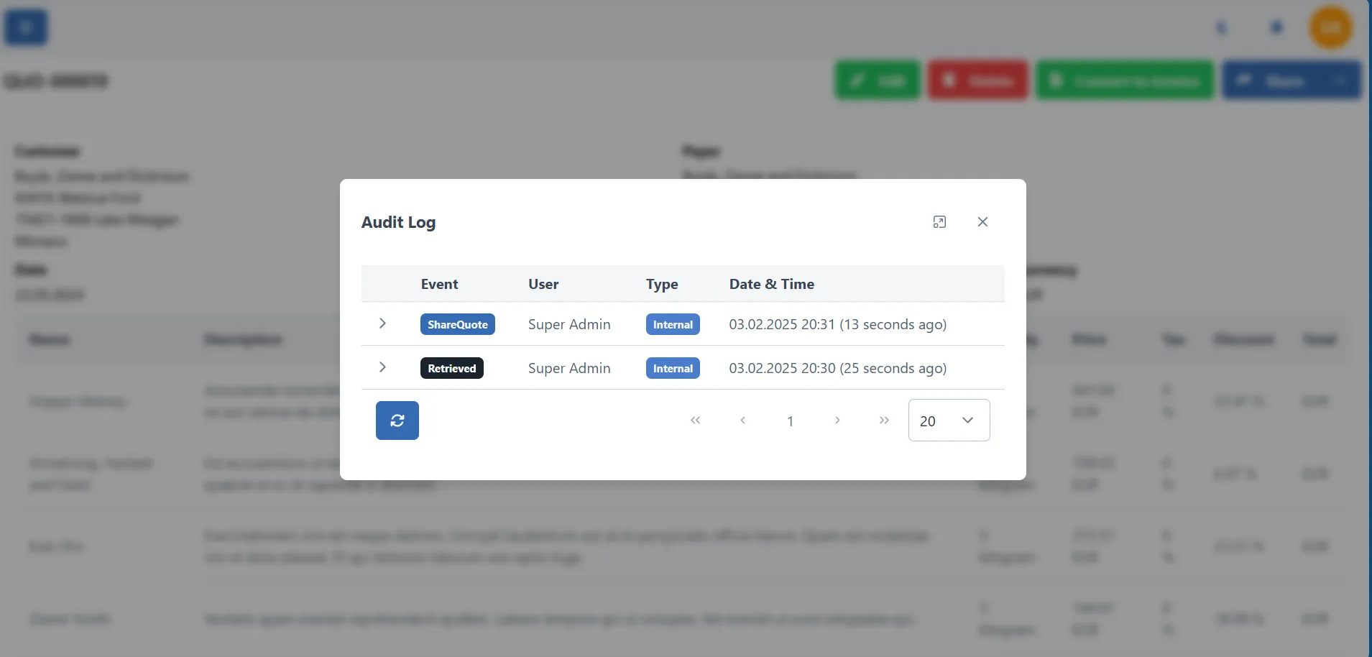Jump to the last audit log page

[883, 421]
